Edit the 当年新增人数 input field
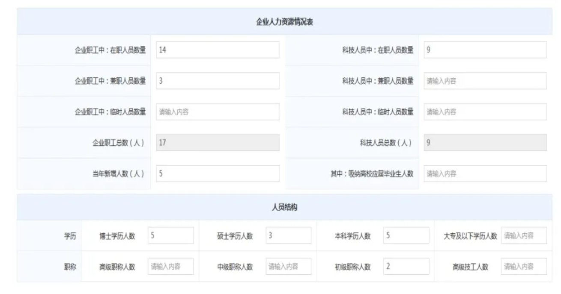 pyautogui.click(x=218, y=173)
